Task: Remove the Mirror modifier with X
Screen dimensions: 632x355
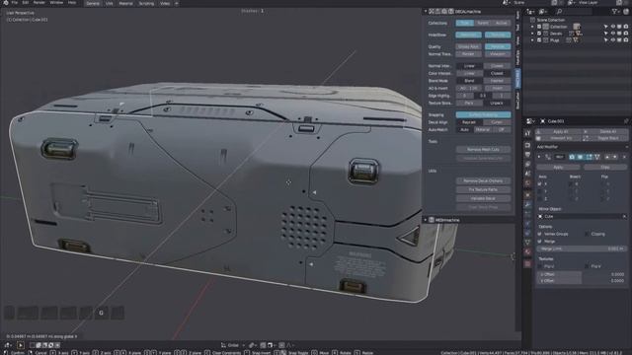Action: tap(624, 157)
